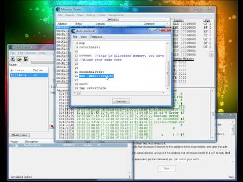Click the Auto assemble horizontal scrollbar thumb
This screenshot has height=182, width=243.
tap(79, 93)
